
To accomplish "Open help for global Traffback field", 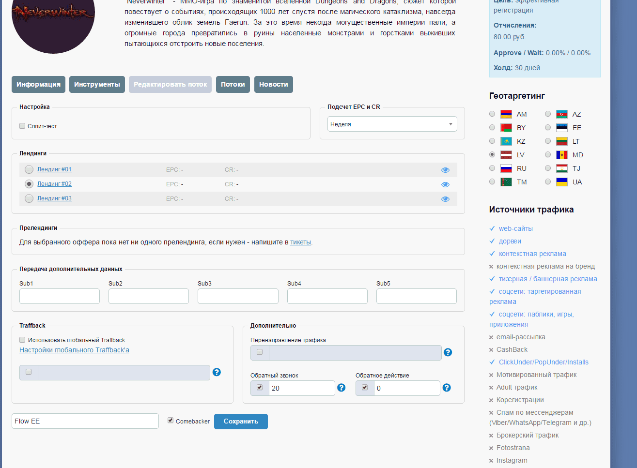I will click(x=217, y=372).
